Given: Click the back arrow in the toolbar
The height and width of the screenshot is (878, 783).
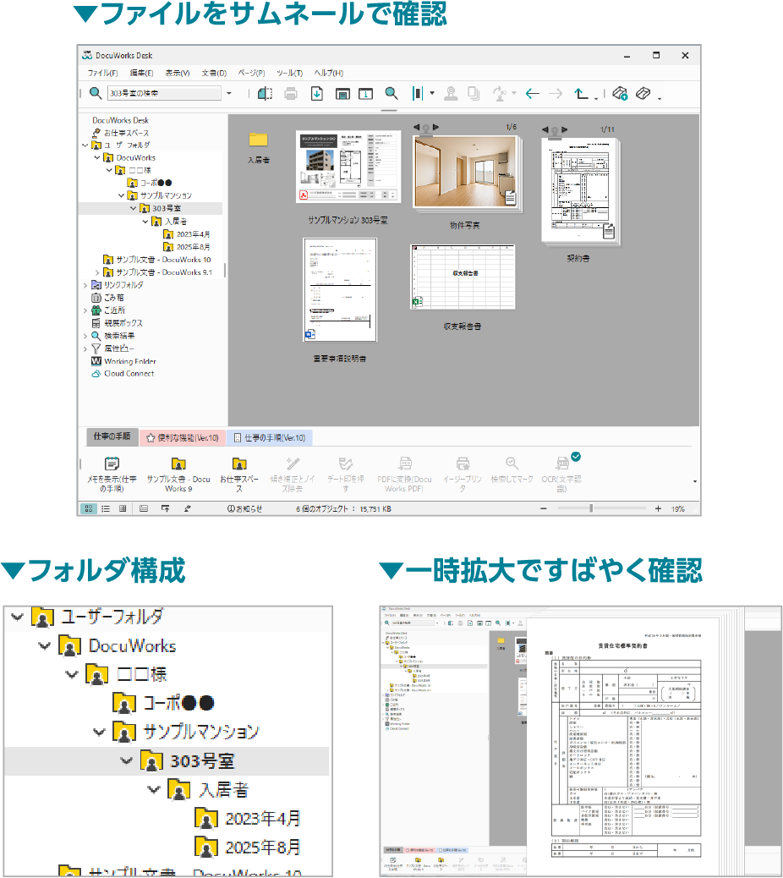Looking at the screenshot, I should point(533,94).
